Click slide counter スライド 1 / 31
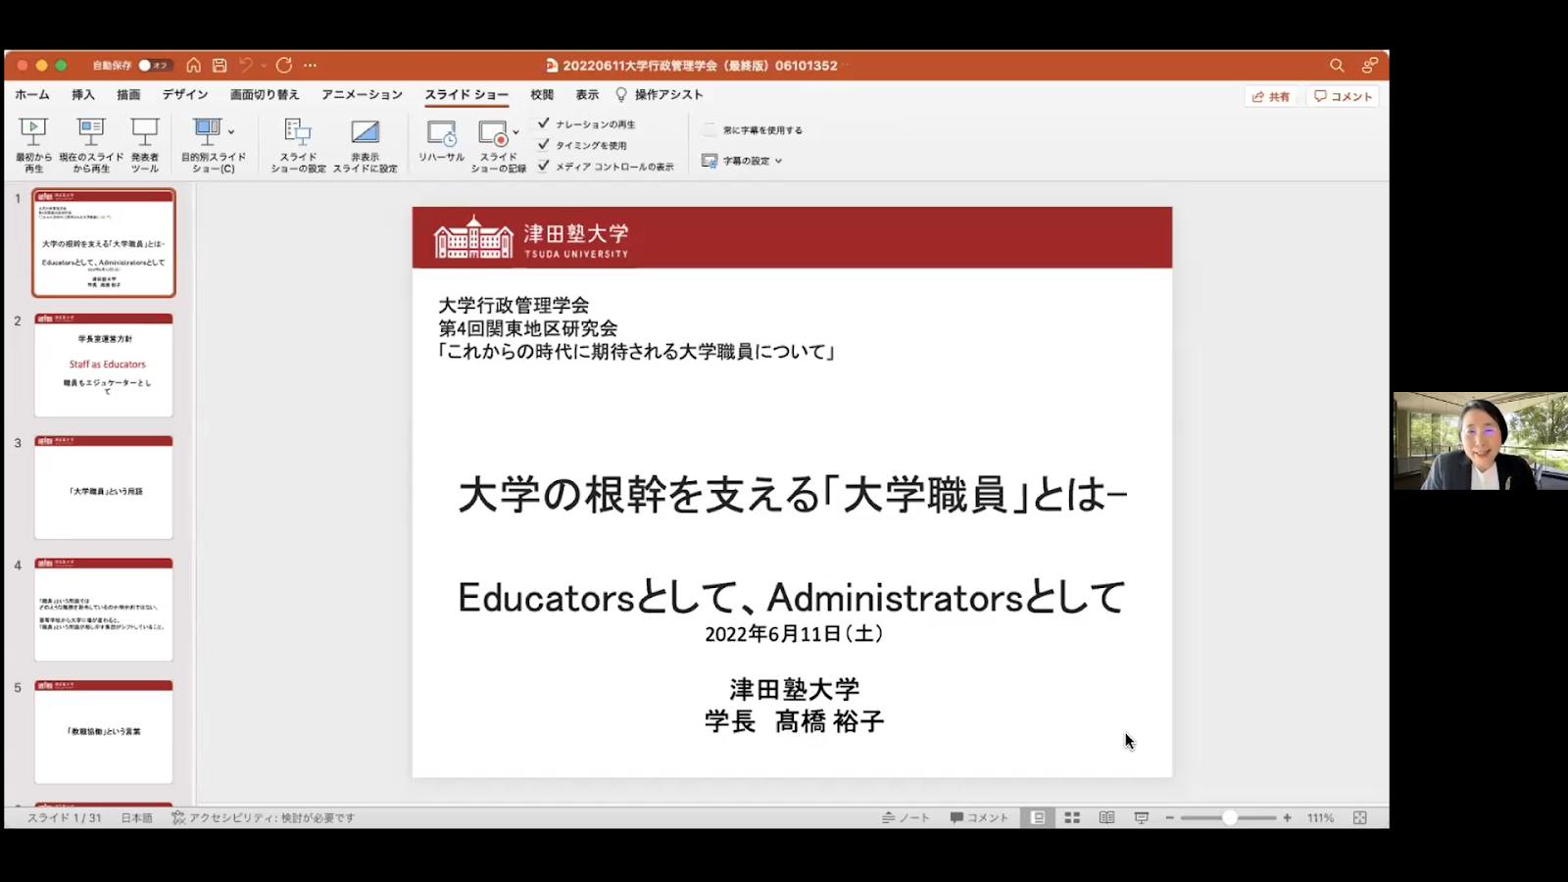Viewport: 1568px width, 882px height. click(64, 817)
